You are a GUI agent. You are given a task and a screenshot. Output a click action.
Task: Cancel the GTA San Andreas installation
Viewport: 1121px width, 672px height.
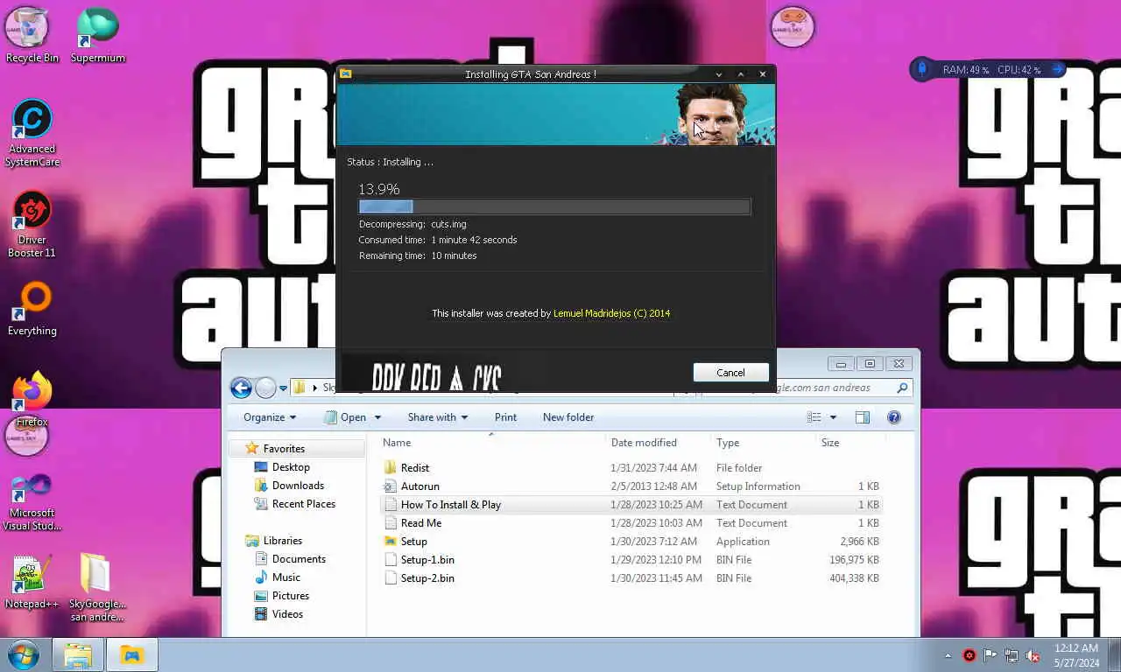730,373
